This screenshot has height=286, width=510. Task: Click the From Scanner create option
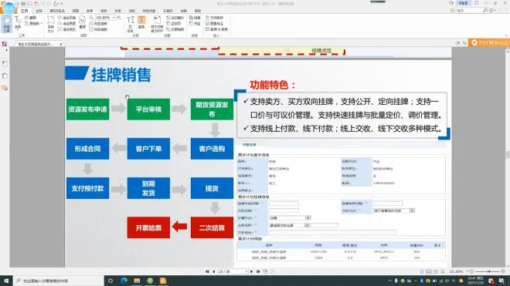tap(175, 18)
